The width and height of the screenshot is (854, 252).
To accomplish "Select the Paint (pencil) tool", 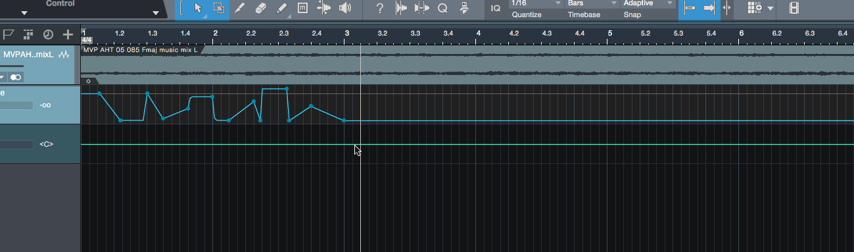I will coord(281,9).
